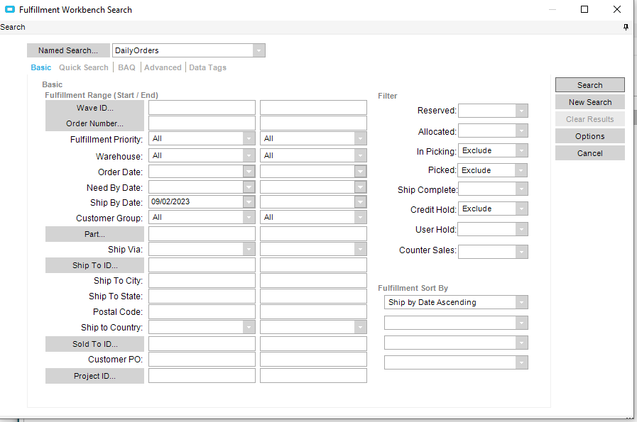Open the Order Number lookup button
This screenshot has width=637, height=422.
pyautogui.click(x=94, y=123)
